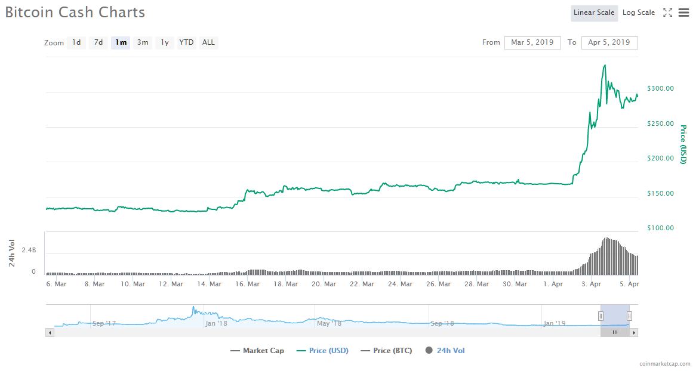
Task: Set zoom range to 7d
Action: tap(98, 42)
